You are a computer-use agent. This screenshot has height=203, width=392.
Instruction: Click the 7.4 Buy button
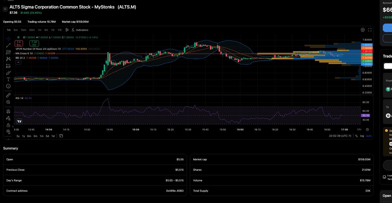click(x=19, y=43)
